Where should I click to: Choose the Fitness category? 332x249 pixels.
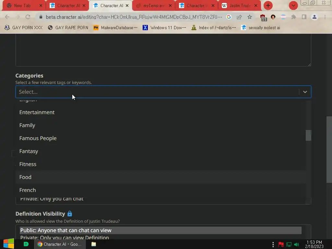(160, 164)
